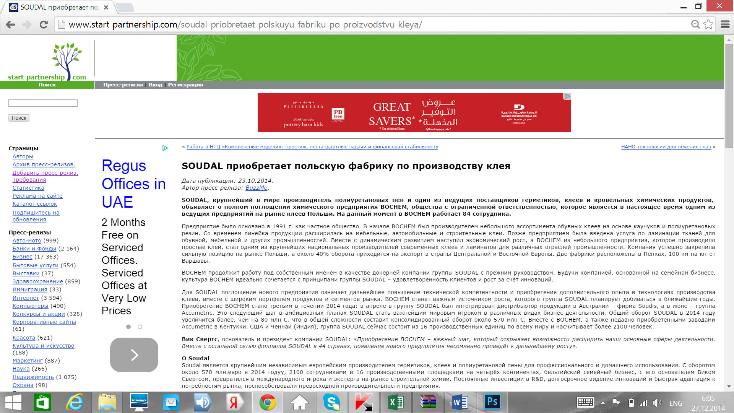Select the SOUDAL приобретает tab

[x=59, y=7]
